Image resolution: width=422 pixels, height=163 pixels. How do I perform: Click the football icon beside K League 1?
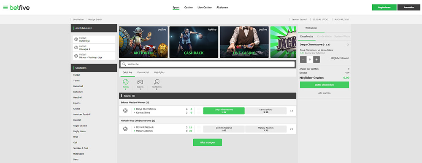[x=76, y=48]
